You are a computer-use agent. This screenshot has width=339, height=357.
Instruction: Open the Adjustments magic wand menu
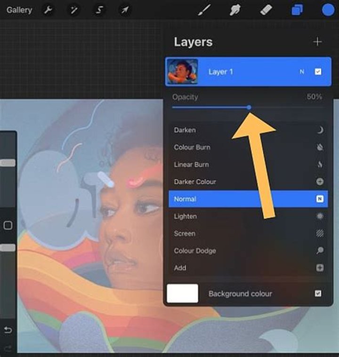[74, 10]
